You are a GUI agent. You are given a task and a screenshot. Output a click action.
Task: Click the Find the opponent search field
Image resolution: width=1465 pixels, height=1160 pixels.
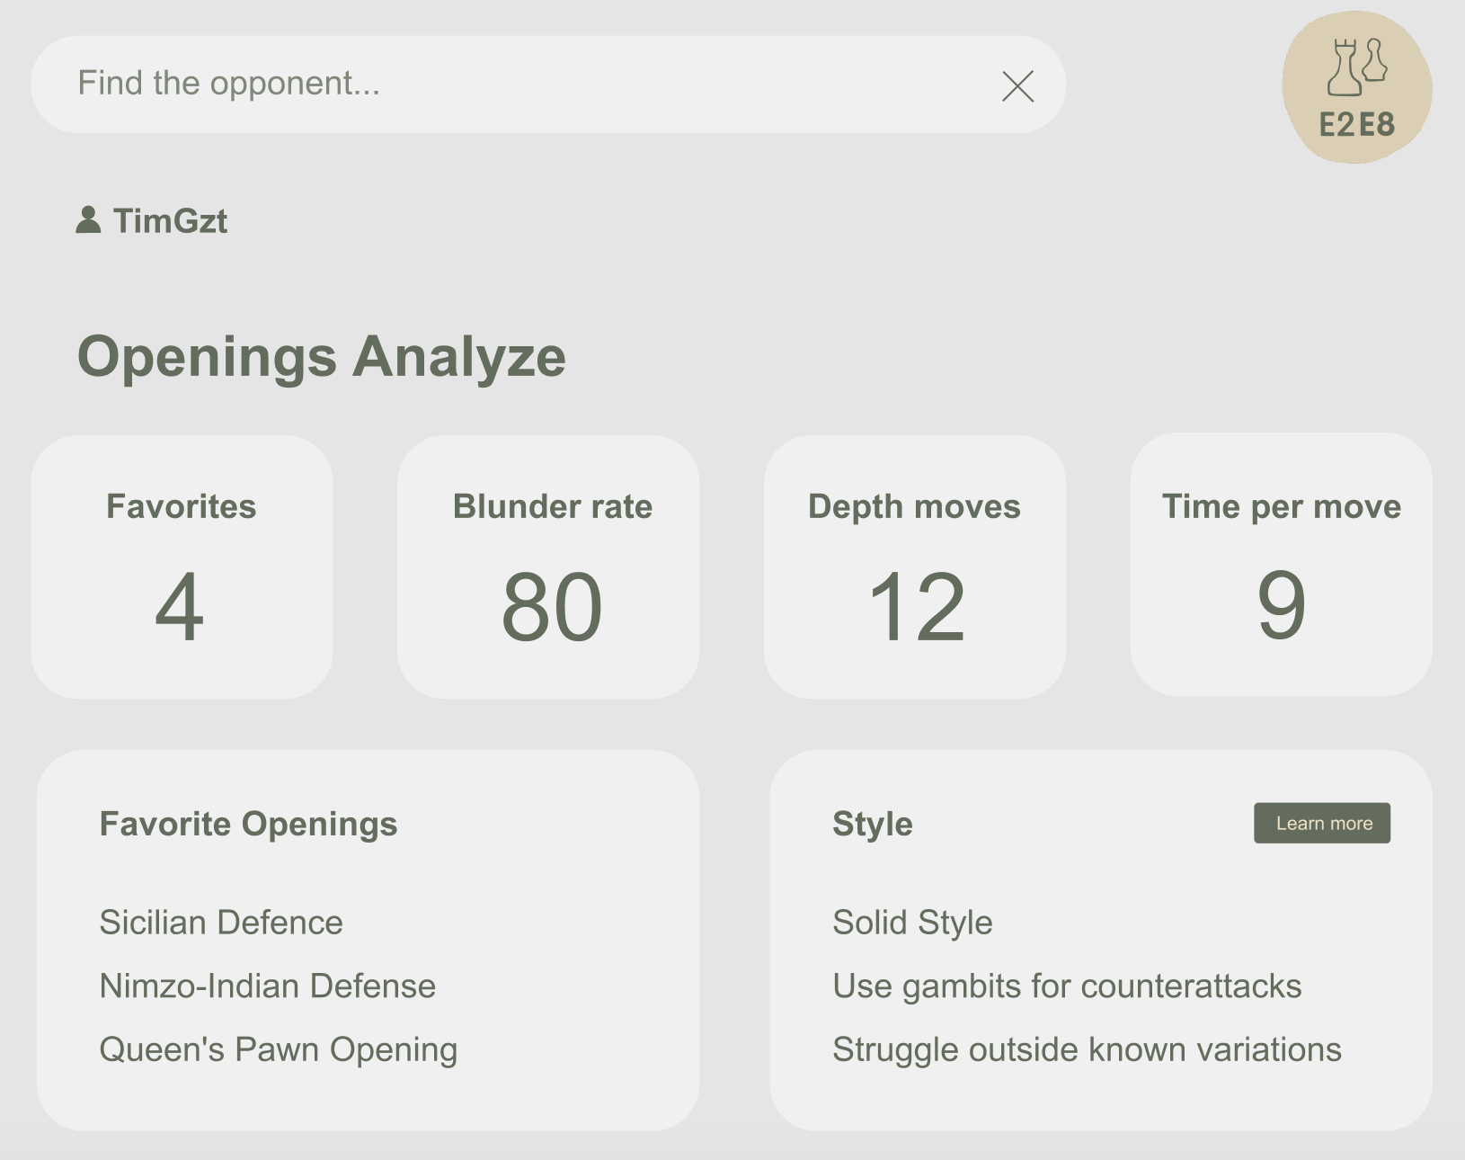[521, 84]
